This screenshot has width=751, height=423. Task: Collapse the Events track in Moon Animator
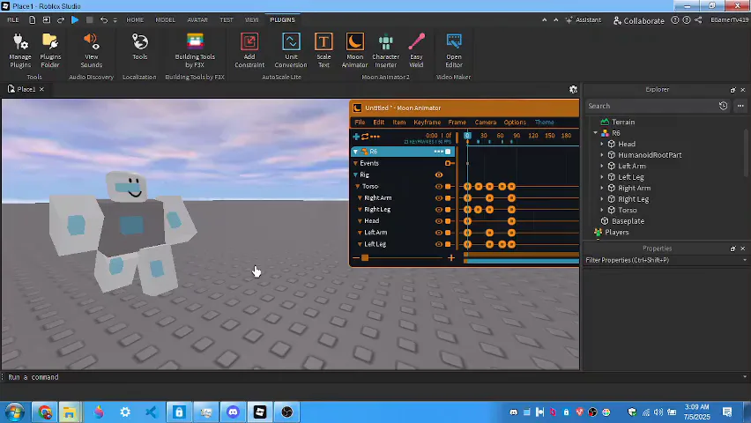[355, 163]
